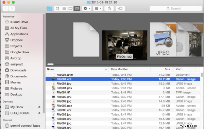Select My Book drive in sidebar
Screen dimensions: 204x129
coord(14,107)
